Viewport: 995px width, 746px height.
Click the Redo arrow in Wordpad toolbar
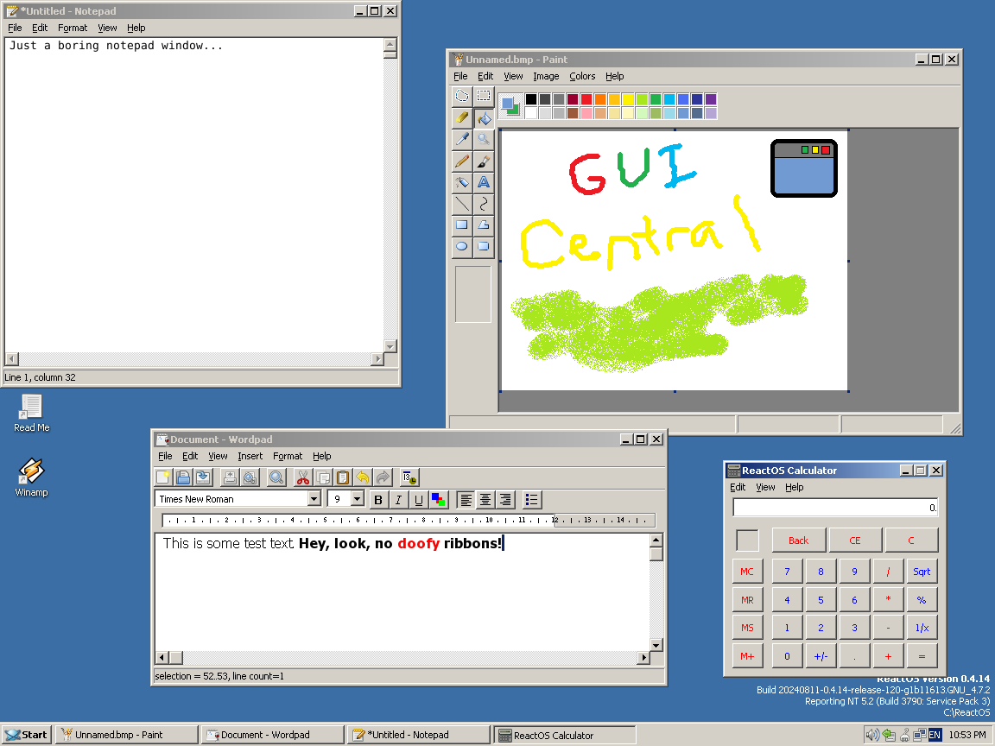(x=383, y=477)
